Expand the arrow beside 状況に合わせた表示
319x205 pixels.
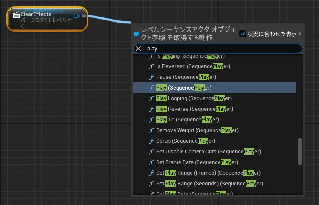coord(300,34)
